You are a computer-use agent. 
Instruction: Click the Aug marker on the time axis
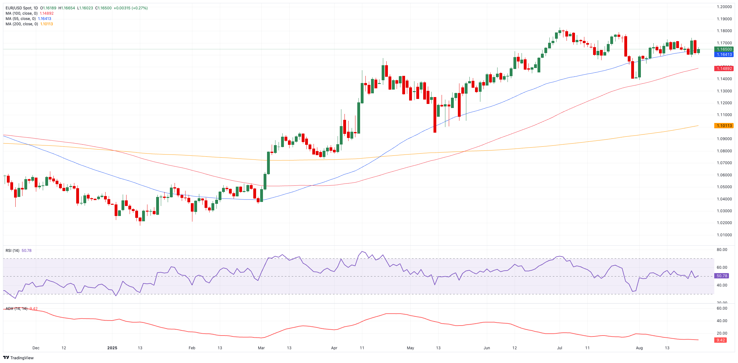[639, 348]
